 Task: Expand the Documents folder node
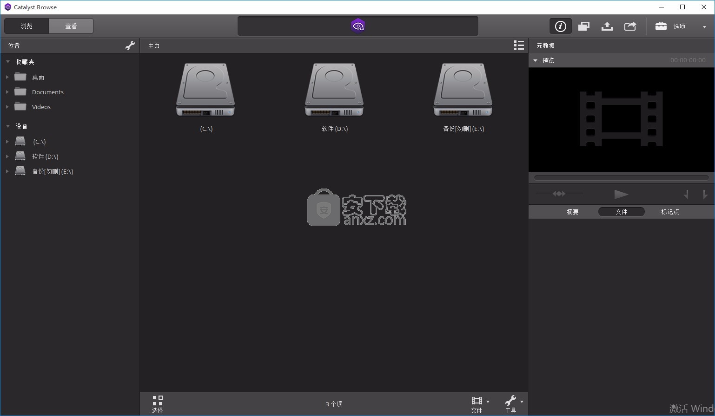pos(7,92)
